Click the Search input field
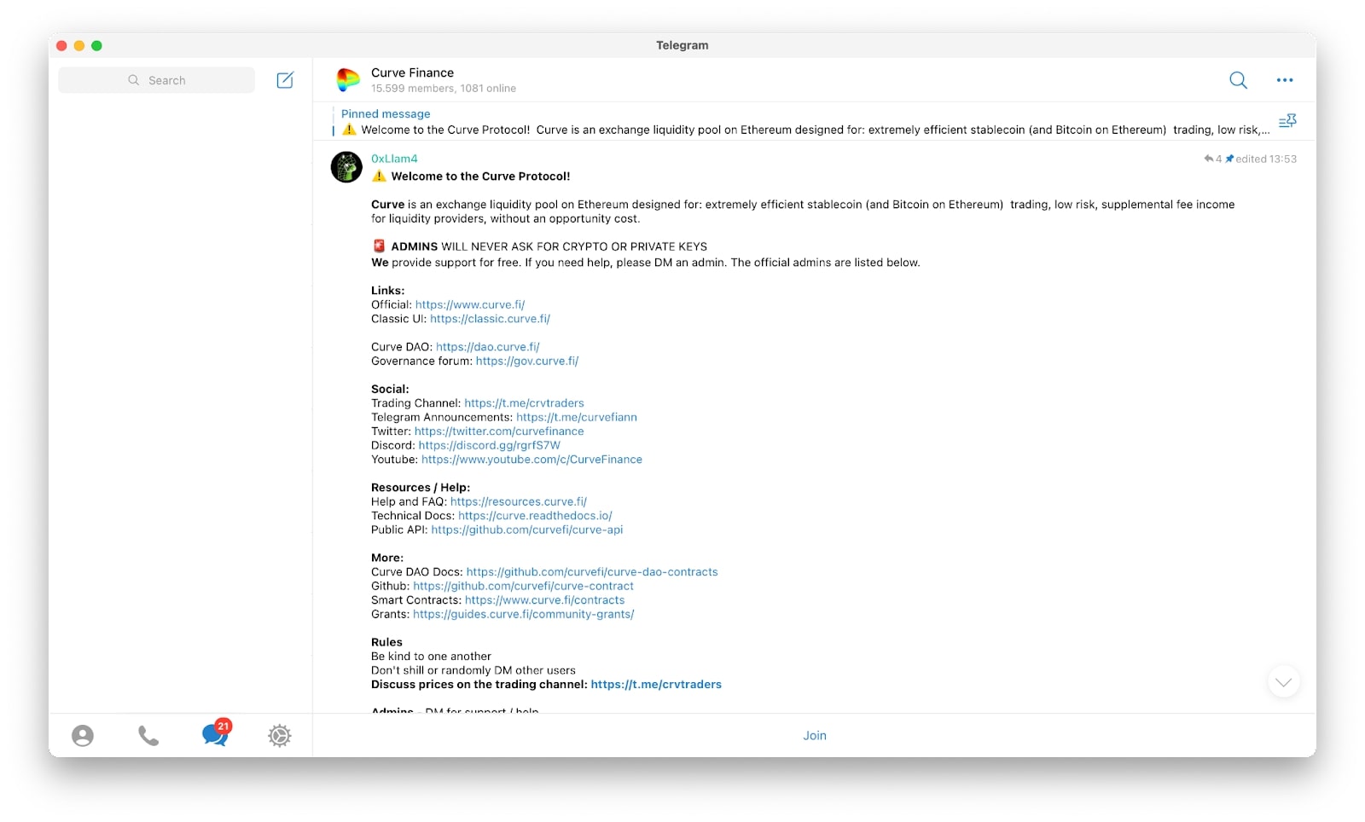 156,80
